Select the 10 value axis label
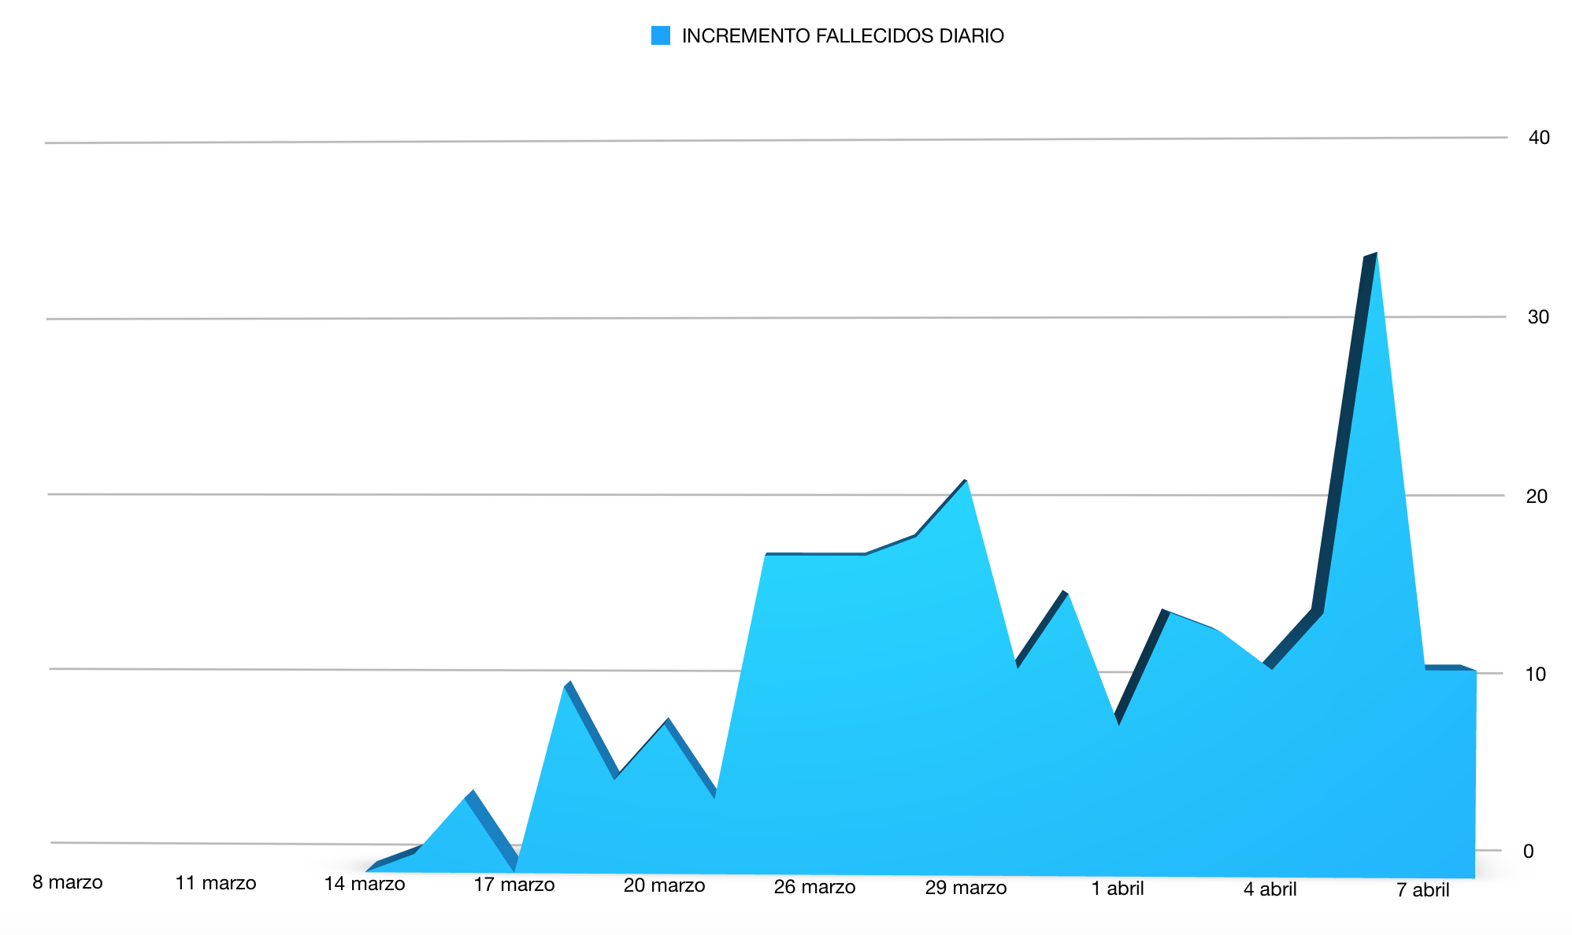This screenshot has width=1572, height=935. (x=1536, y=674)
